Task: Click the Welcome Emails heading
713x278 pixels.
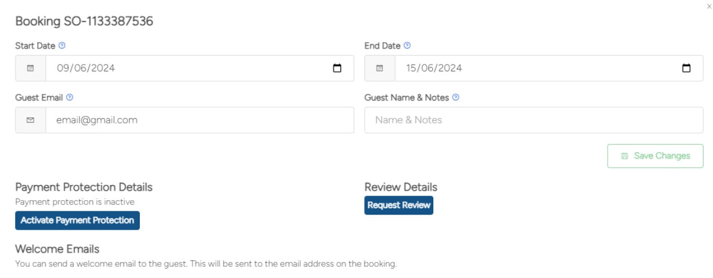Action: coord(57,249)
